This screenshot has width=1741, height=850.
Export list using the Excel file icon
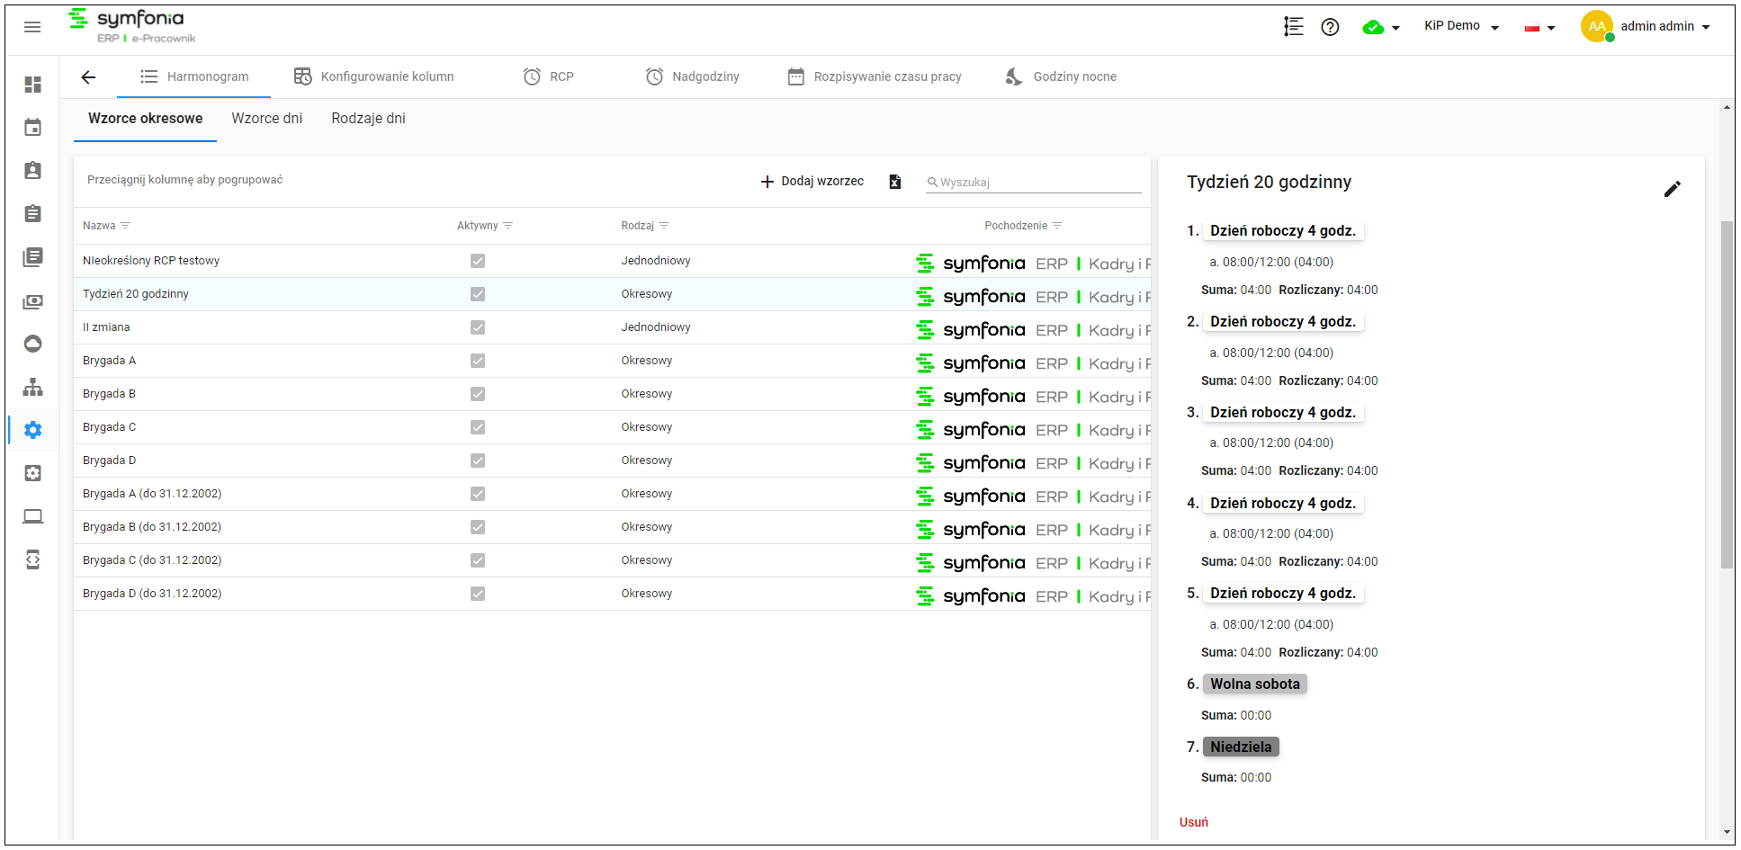[895, 182]
